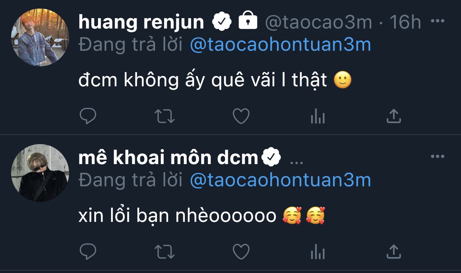Image resolution: width=461 pixels, height=273 pixels.
Task: Like the 'xin lỗi bạn' tweet
Action: 241,252
